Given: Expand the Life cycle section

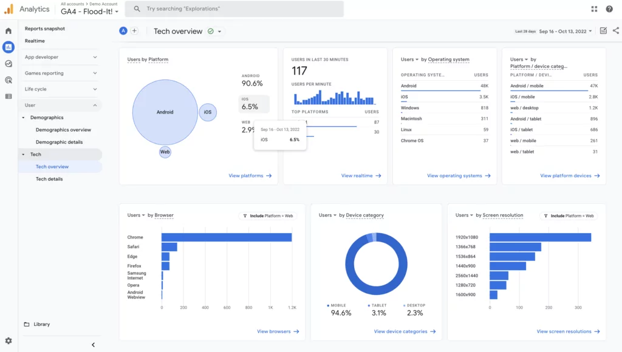Looking at the screenshot, I should coord(60,89).
